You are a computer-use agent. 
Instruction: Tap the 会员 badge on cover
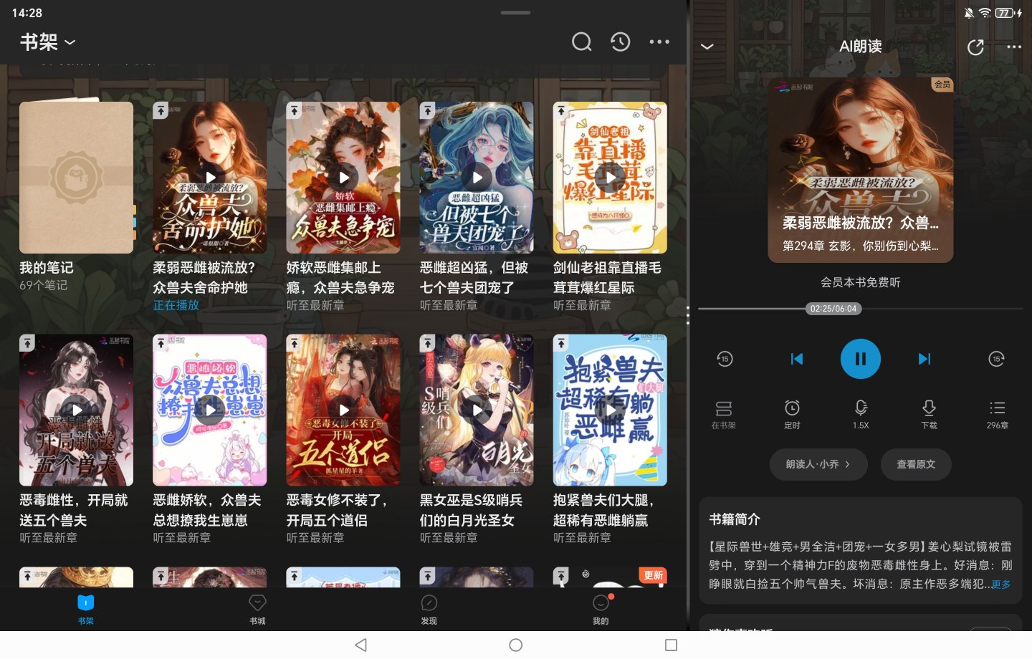tap(942, 85)
